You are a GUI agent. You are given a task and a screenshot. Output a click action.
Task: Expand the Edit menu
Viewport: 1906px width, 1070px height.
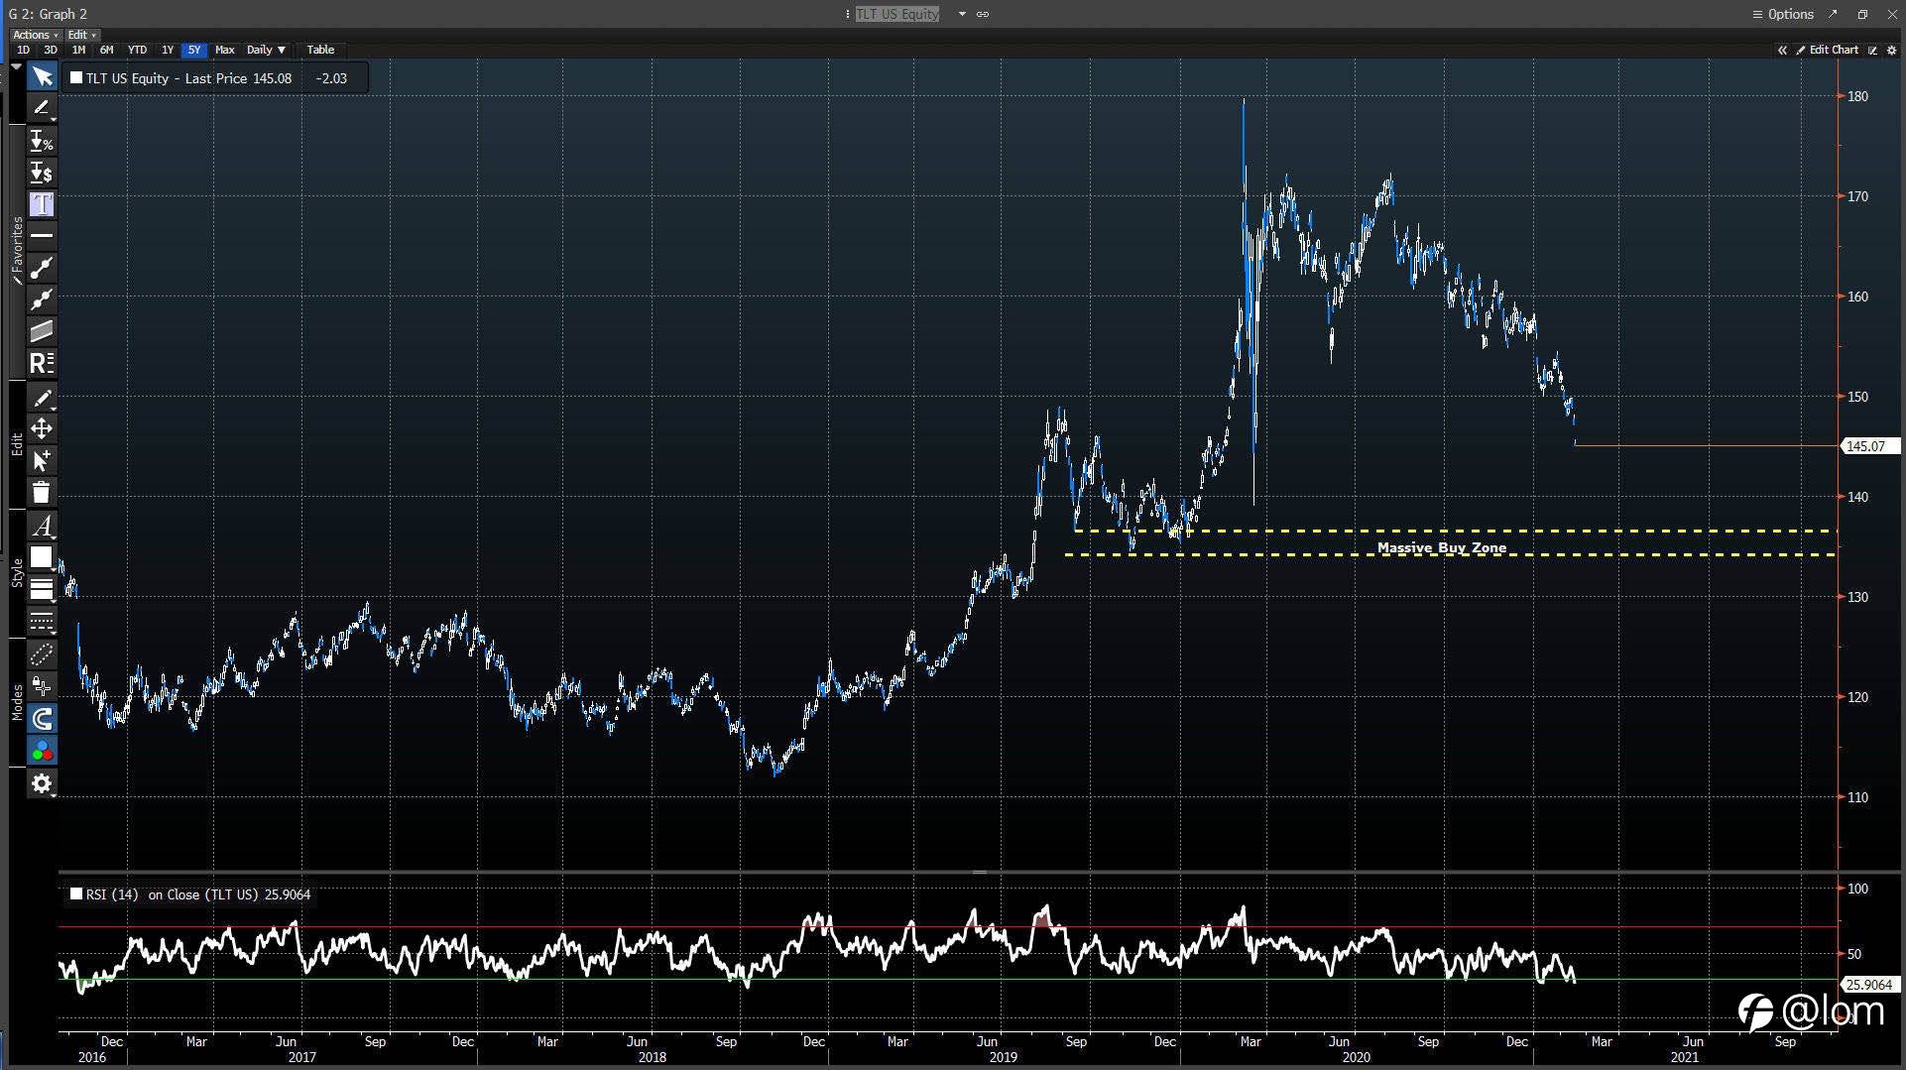[x=81, y=35]
